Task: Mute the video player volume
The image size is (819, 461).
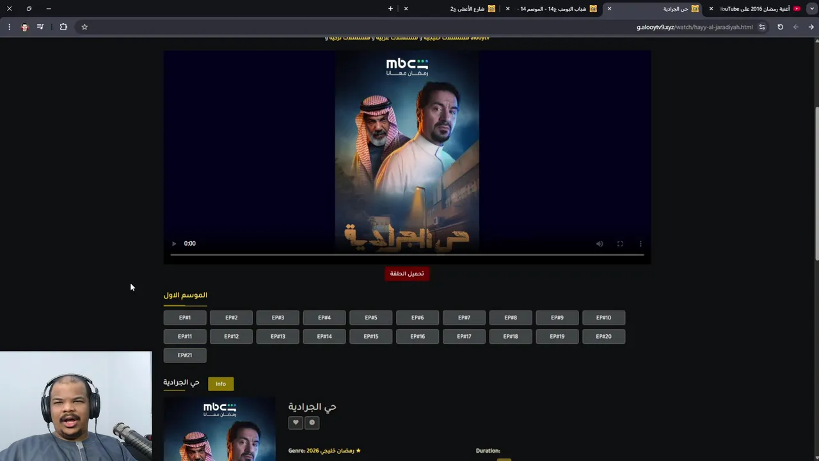Action: coord(600,243)
